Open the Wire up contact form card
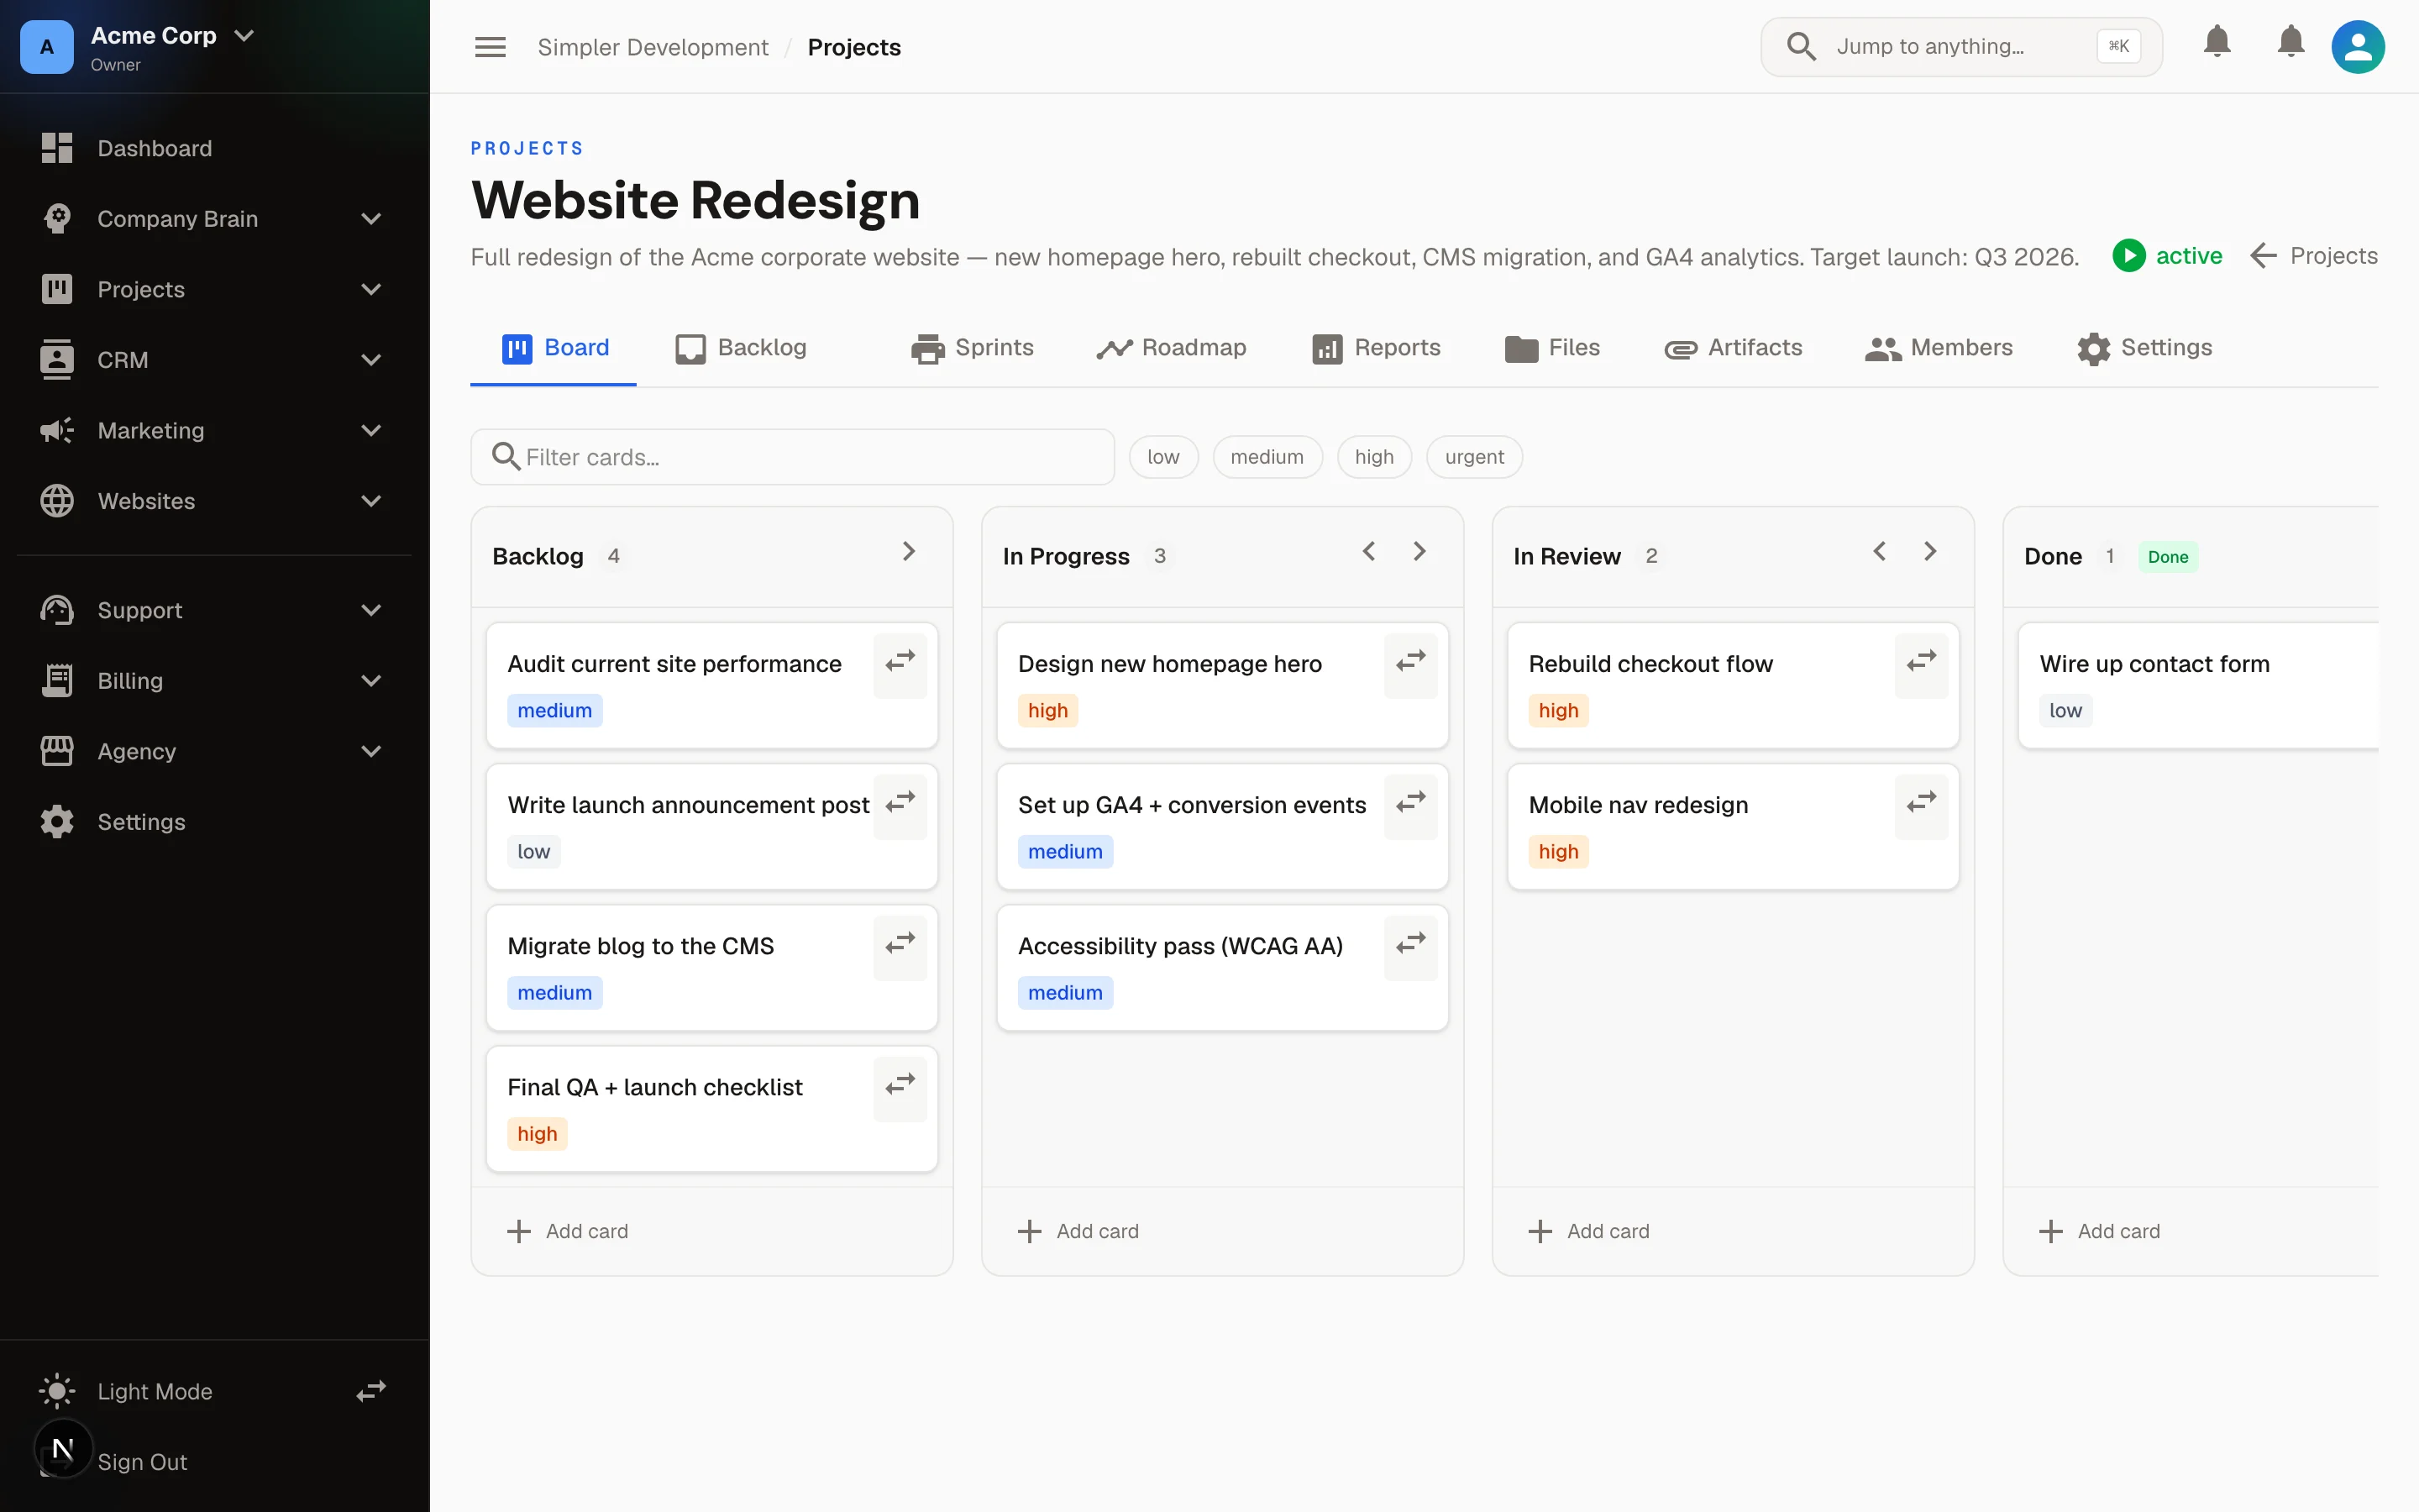Screen dimensions: 2419x1512 2198,686
